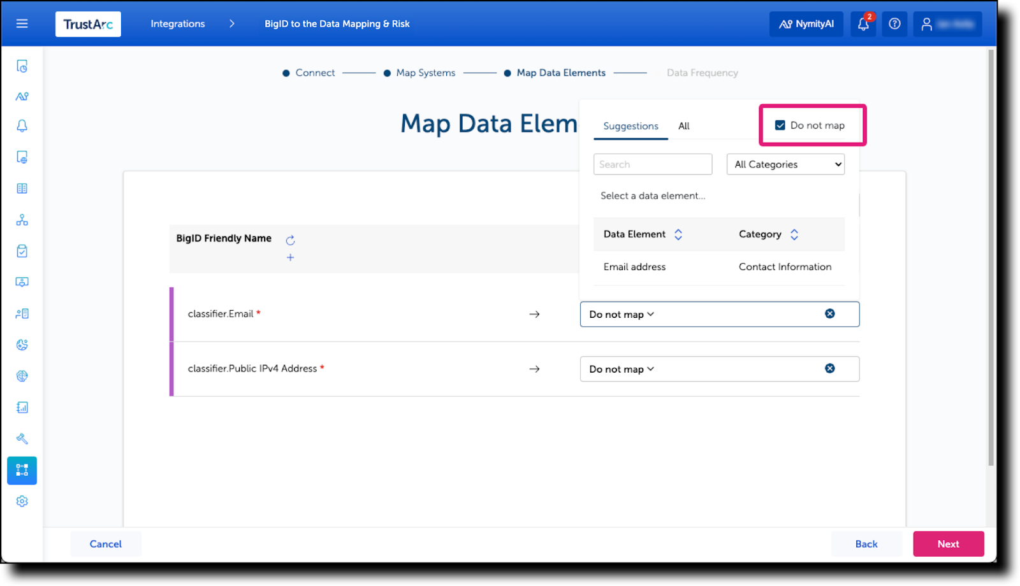Image resolution: width=1020 pixels, height=586 pixels.
Task: Open the cookie sidebar icon
Action: (x=22, y=345)
